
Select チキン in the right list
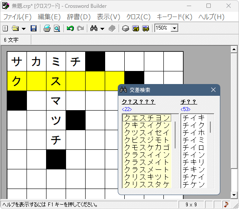tap(194, 169)
